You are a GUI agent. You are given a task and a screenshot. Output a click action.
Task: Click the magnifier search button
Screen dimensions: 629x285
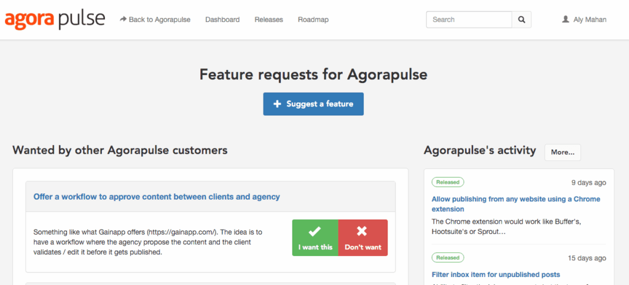pos(522,20)
